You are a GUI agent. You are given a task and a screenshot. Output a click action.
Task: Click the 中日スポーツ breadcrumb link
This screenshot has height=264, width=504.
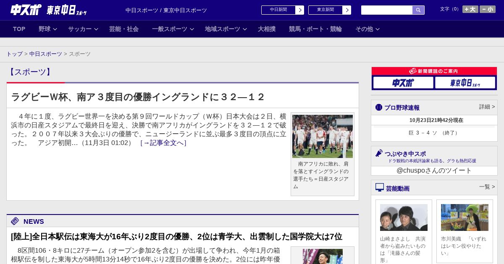[x=46, y=54]
